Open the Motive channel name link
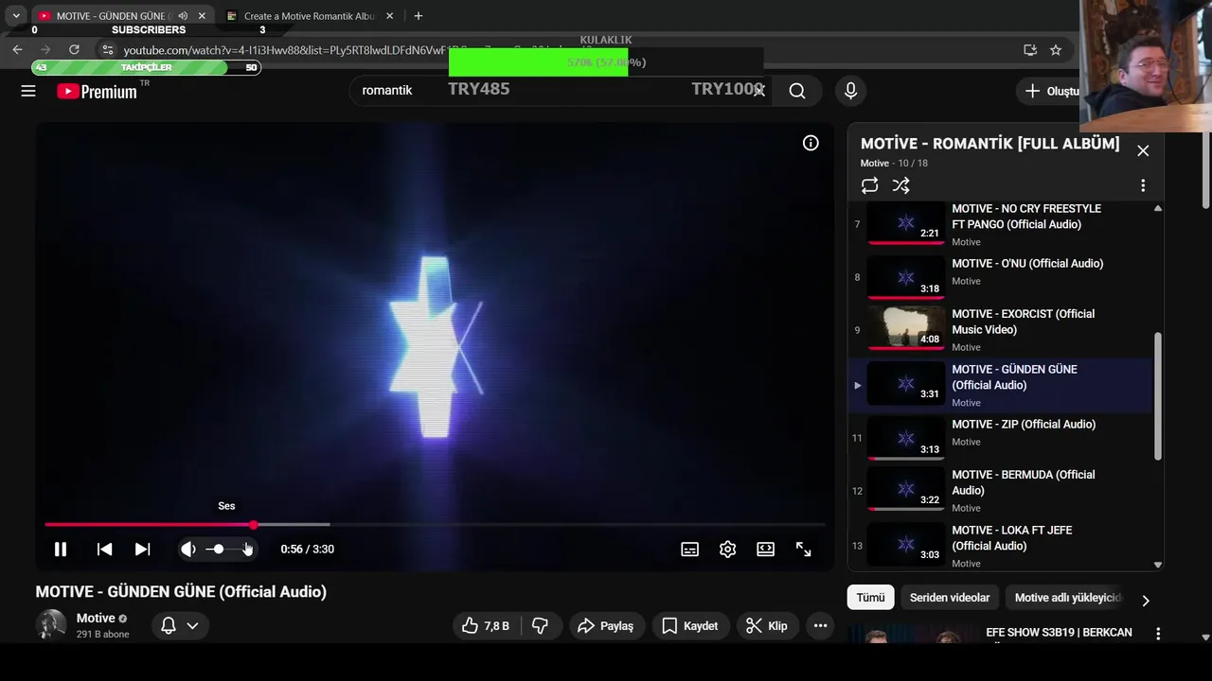The width and height of the screenshot is (1212, 681). coord(96,619)
